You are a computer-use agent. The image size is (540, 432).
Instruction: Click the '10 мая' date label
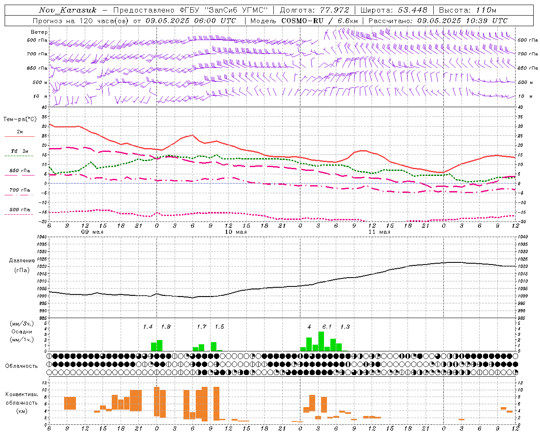pos(235,232)
